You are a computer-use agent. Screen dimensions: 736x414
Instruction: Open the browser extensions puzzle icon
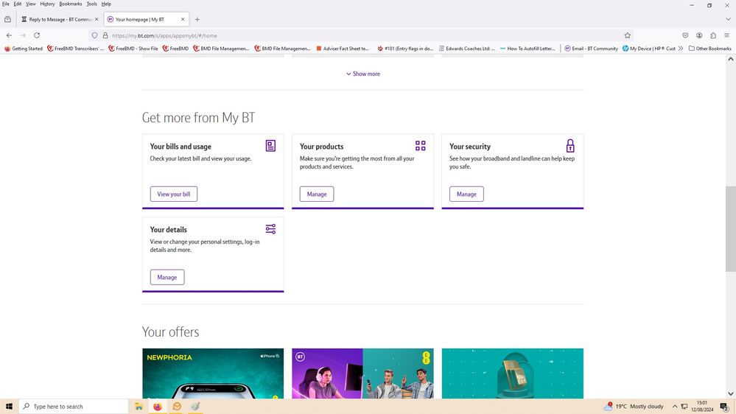pos(713,35)
